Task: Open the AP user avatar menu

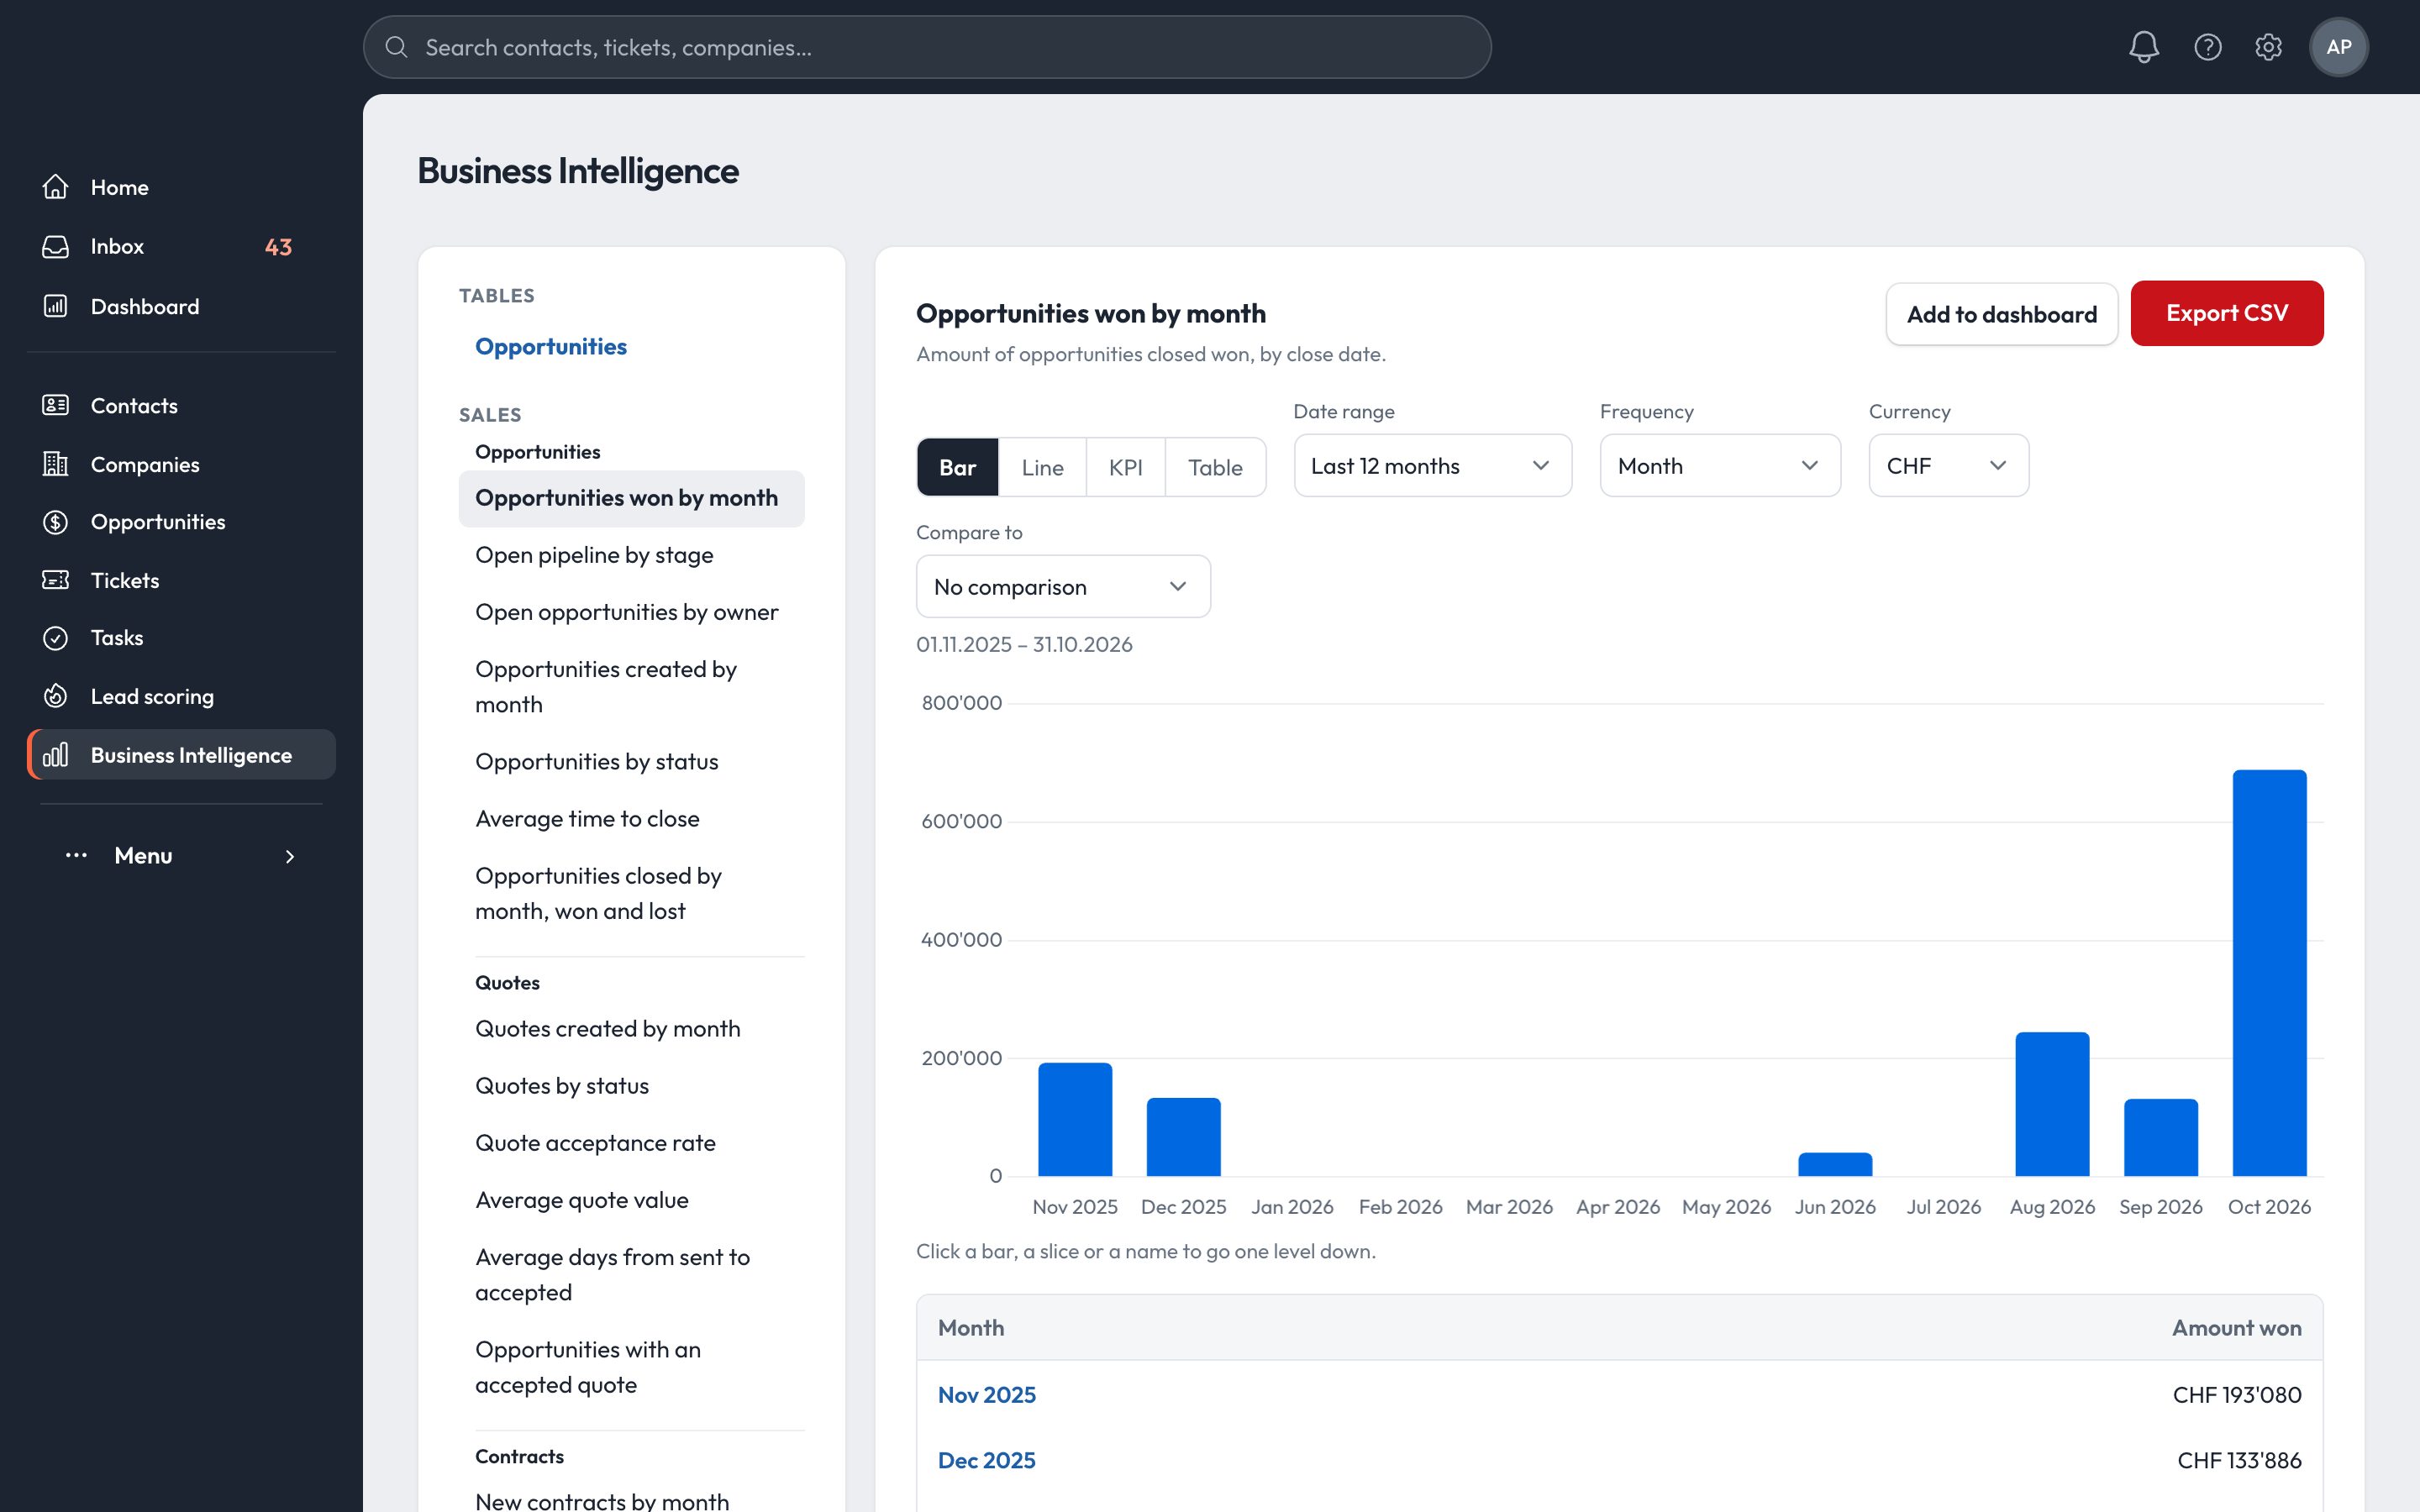Action: point(2338,47)
